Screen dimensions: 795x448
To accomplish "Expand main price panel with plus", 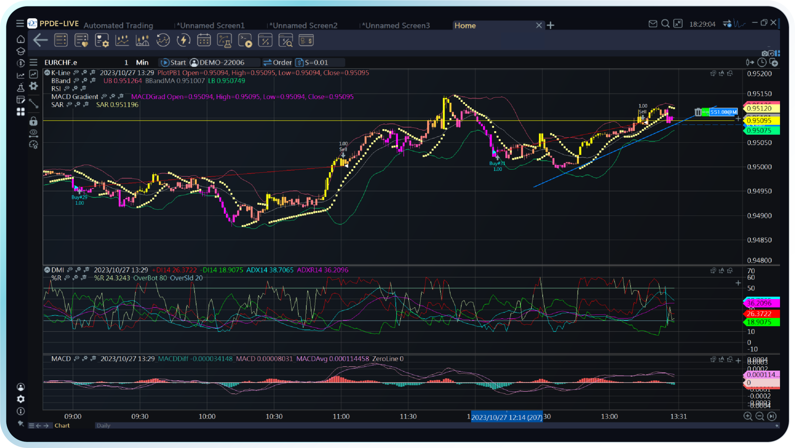I will [738, 119].
